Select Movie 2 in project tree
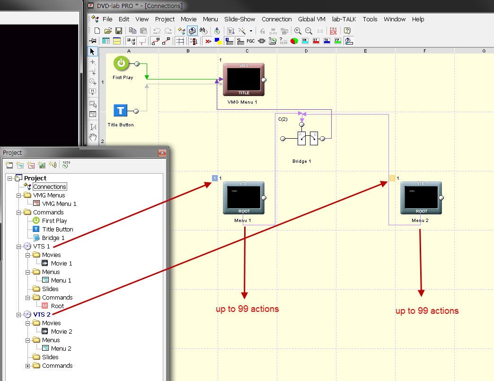The image size is (494, 381). pyautogui.click(x=62, y=332)
